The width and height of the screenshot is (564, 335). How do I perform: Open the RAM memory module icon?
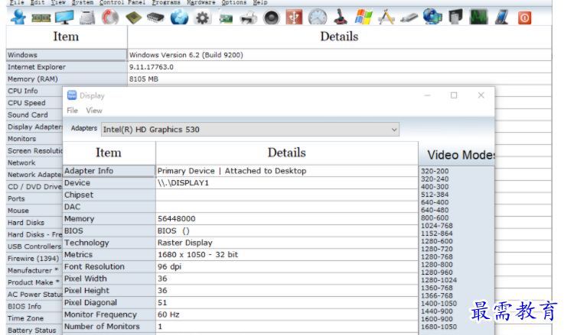41,18
